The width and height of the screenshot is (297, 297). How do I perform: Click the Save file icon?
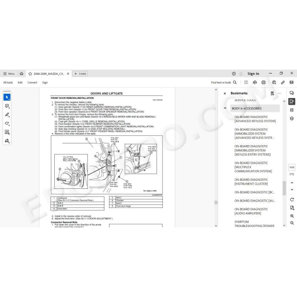[246, 82]
